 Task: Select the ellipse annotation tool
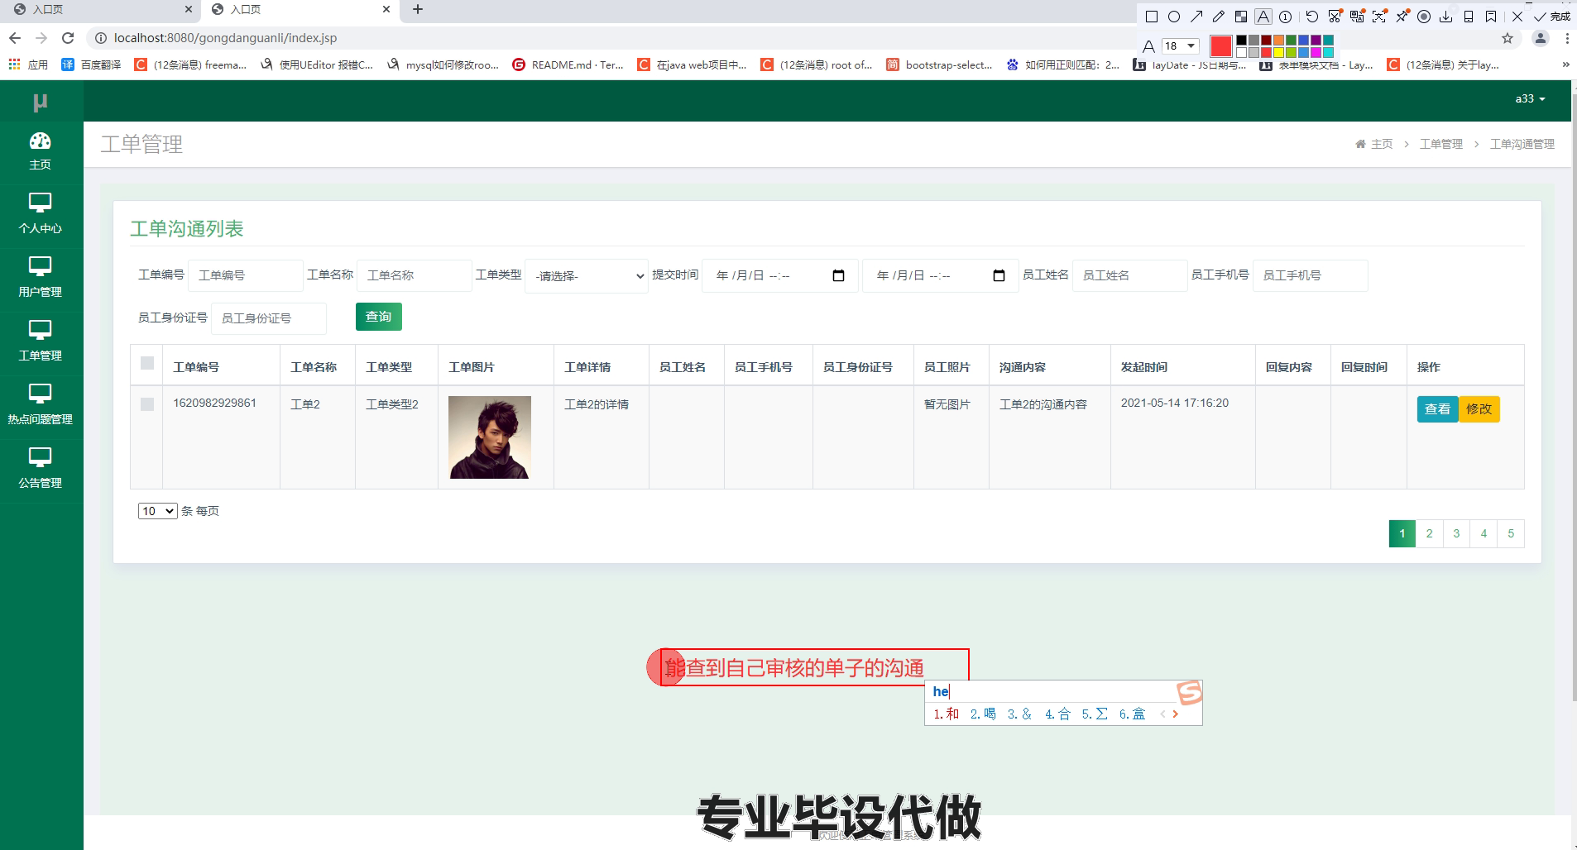(x=1173, y=17)
